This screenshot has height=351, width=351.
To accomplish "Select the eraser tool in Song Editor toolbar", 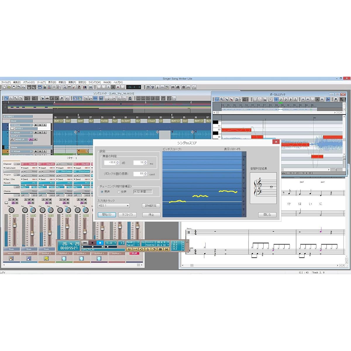I will (x=61, y=98).
